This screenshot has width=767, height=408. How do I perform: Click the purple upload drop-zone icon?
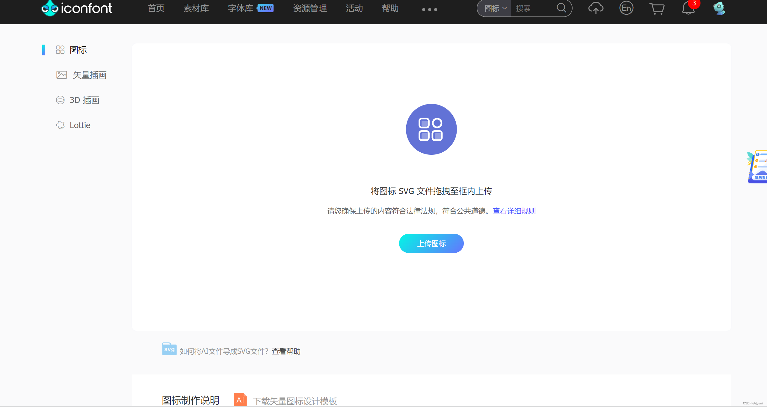pos(431,129)
